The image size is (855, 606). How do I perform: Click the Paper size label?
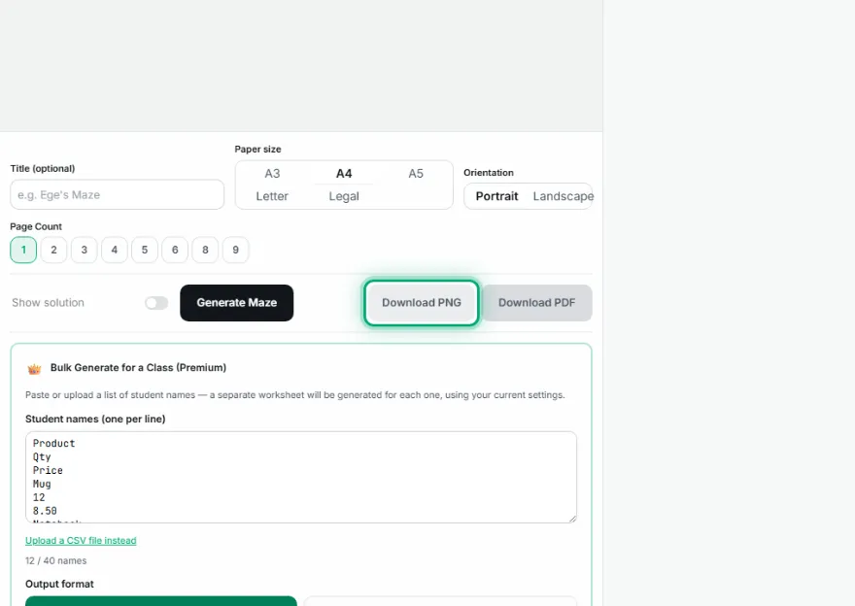(257, 150)
